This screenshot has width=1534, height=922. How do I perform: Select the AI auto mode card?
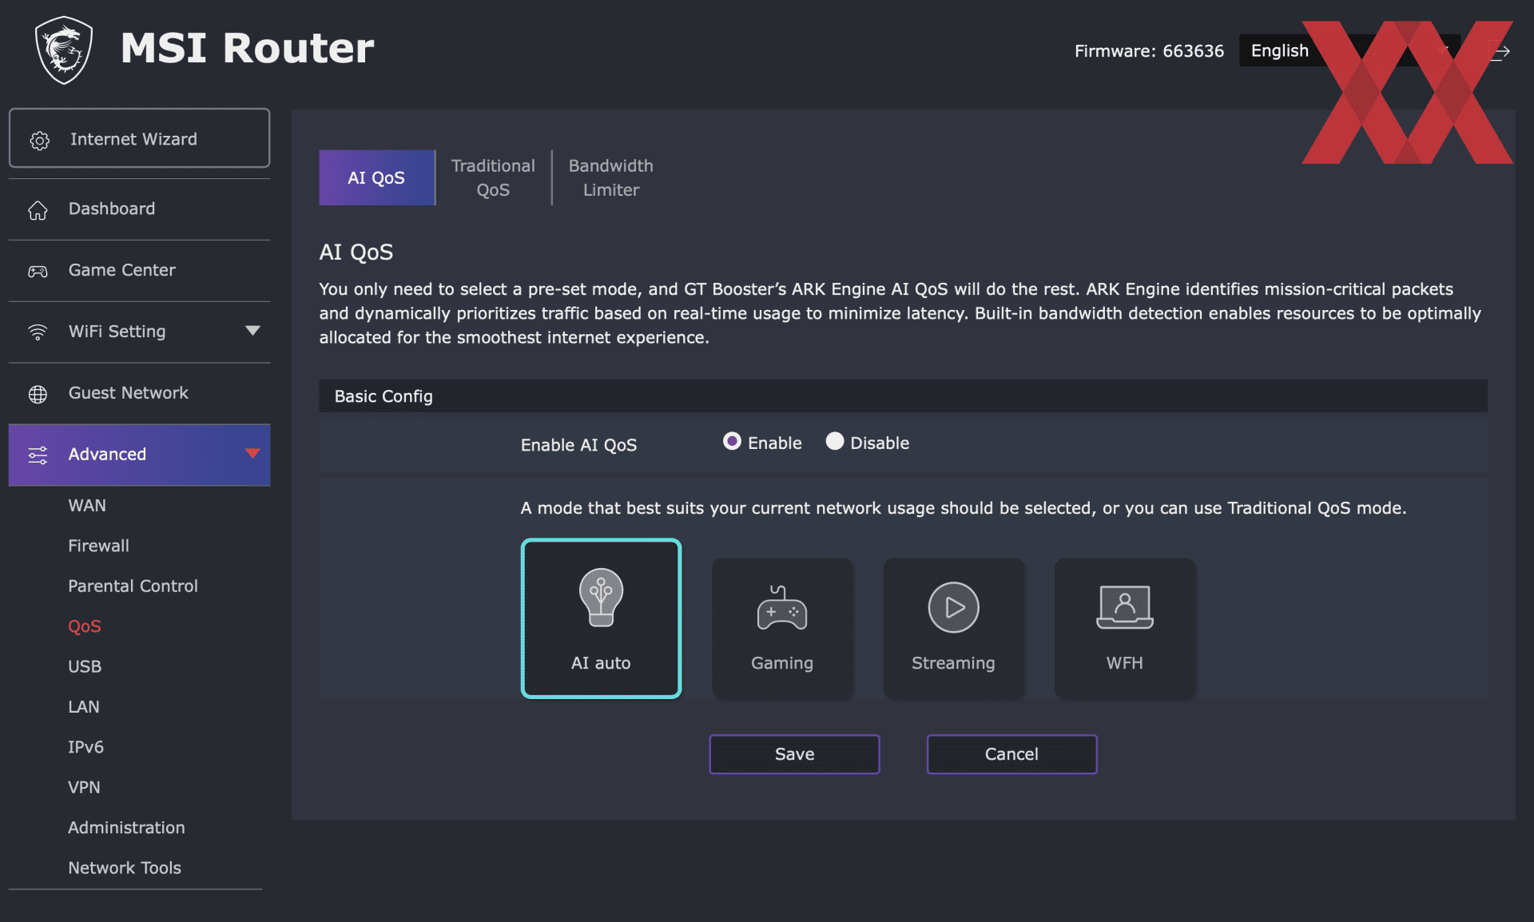coord(601,618)
